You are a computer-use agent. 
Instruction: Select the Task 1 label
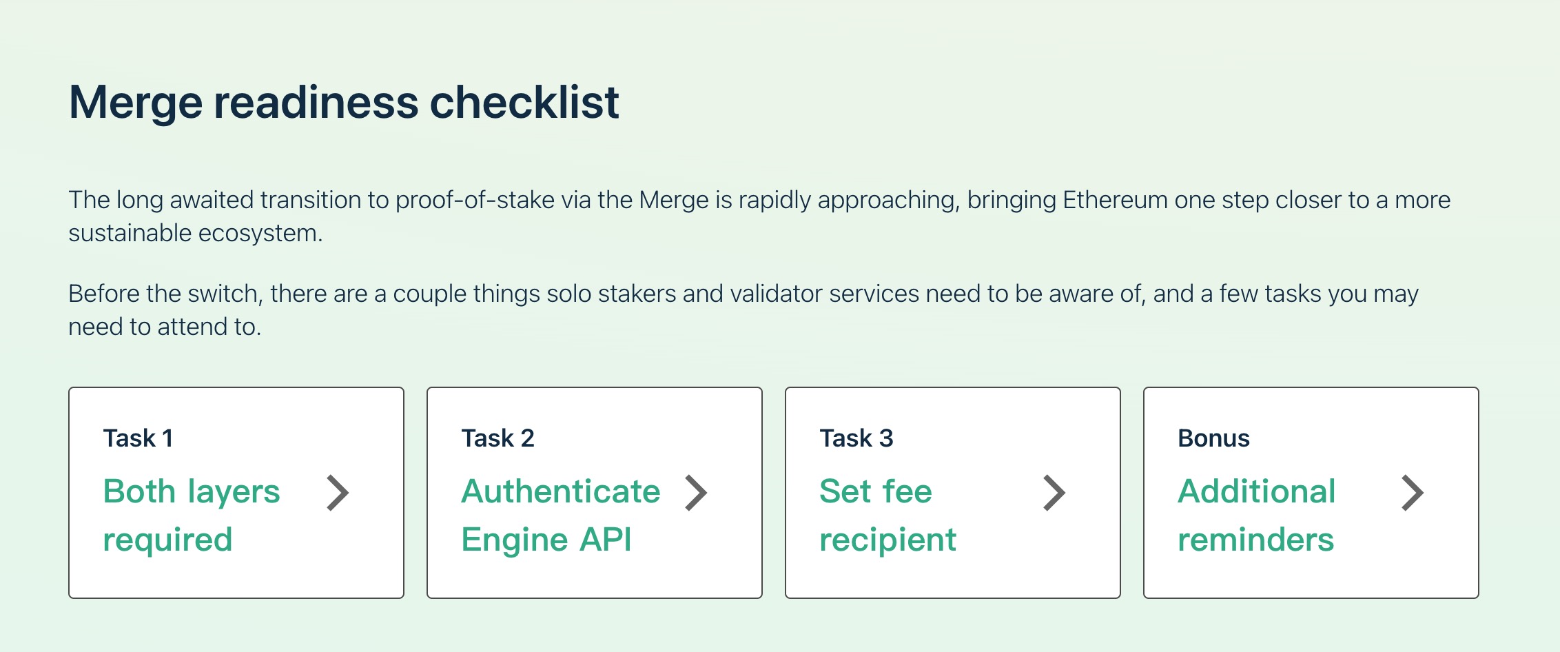pos(138,438)
